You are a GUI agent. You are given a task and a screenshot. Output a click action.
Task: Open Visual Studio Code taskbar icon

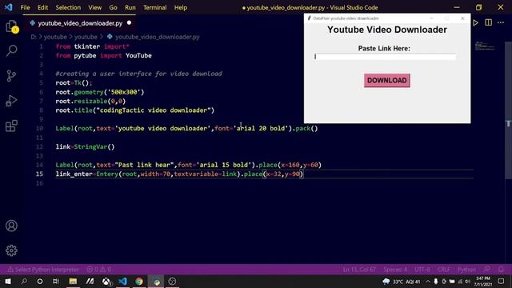point(122,281)
